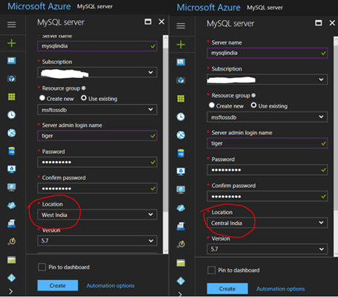Open msftossdb resource group dropdown, right blade
This screenshot has height=297, width=338.
[268, 117]
